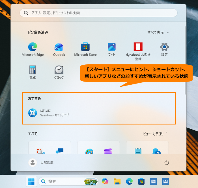This screenshot has width=198, height=188.
Task: Open the purple Clipchamp icon in folder
Action: click(108, 151)
